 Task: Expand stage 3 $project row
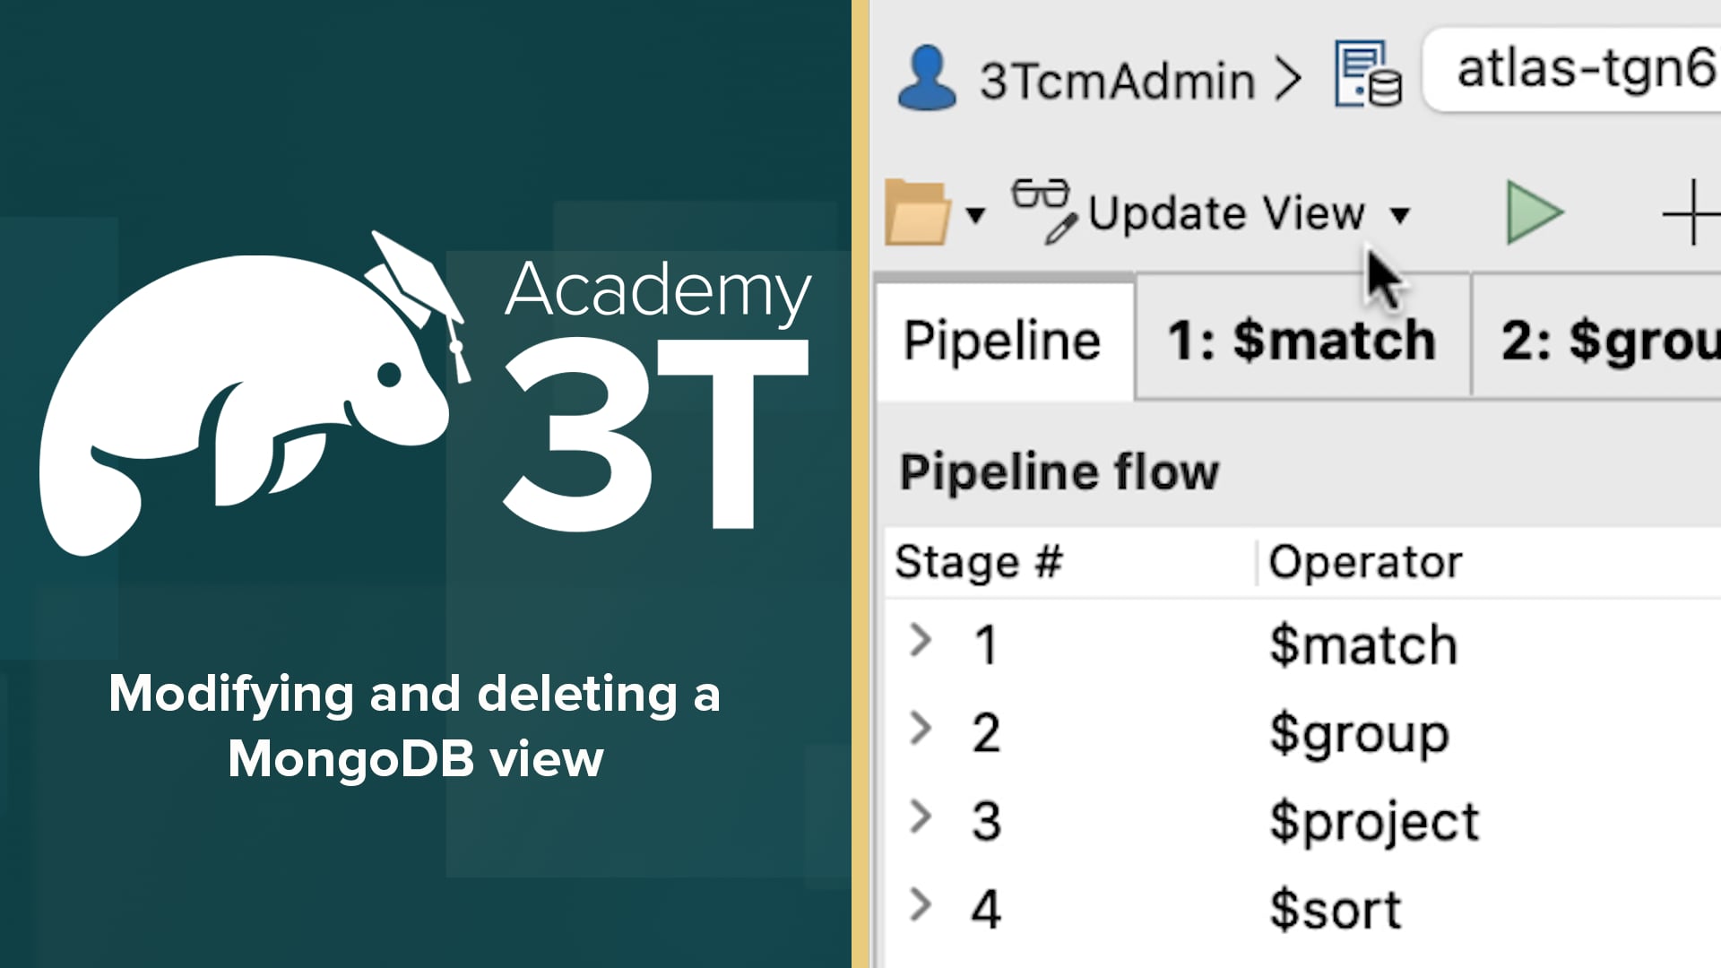(x=921, y=817)
